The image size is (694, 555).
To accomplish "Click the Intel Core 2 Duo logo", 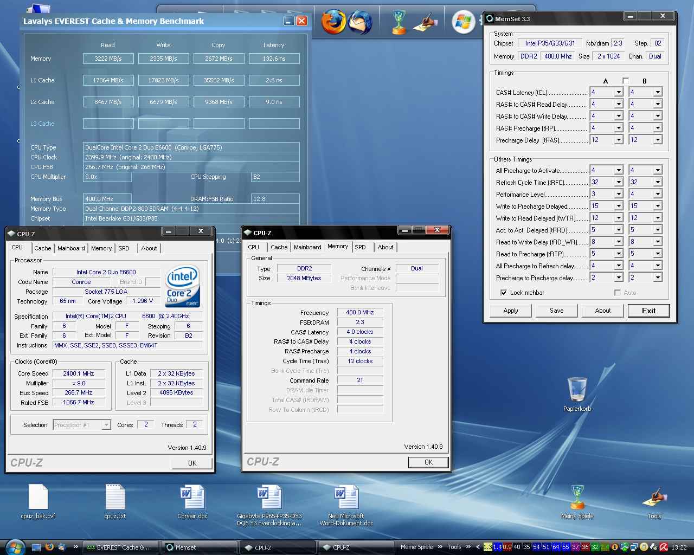I will pyautogui.click(x=183, y=286).
